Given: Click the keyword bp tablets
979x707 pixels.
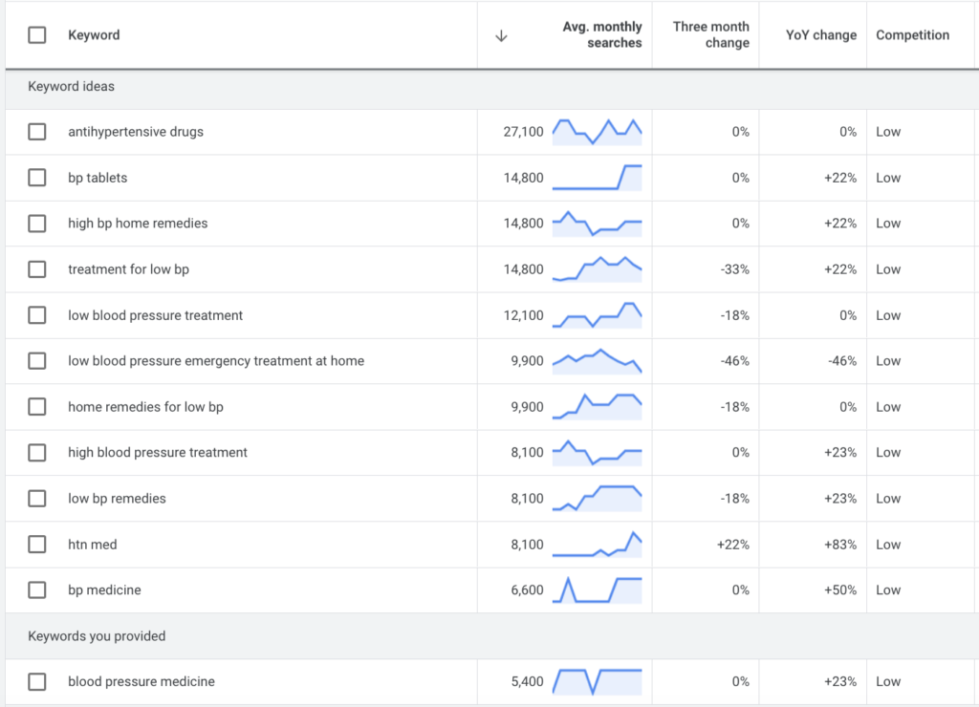Looking at the screenshot, I should [x=98, y=178].
